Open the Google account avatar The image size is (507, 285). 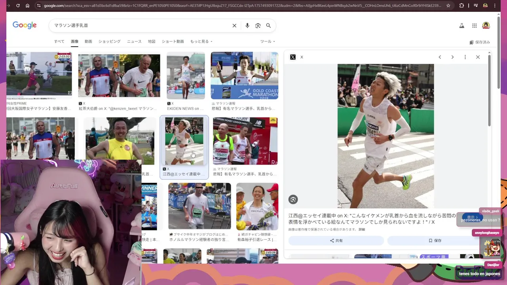coord(486,25)
